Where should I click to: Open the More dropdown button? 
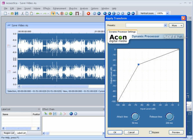click(176, 25)
